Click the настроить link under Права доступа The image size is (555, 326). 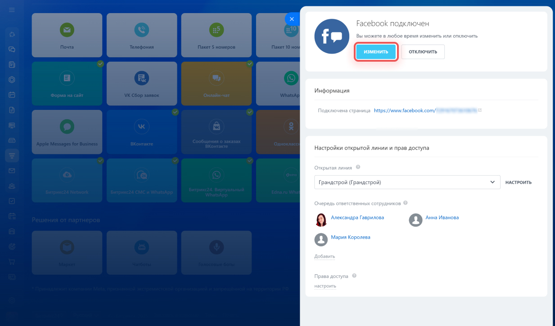pos(325,286)
